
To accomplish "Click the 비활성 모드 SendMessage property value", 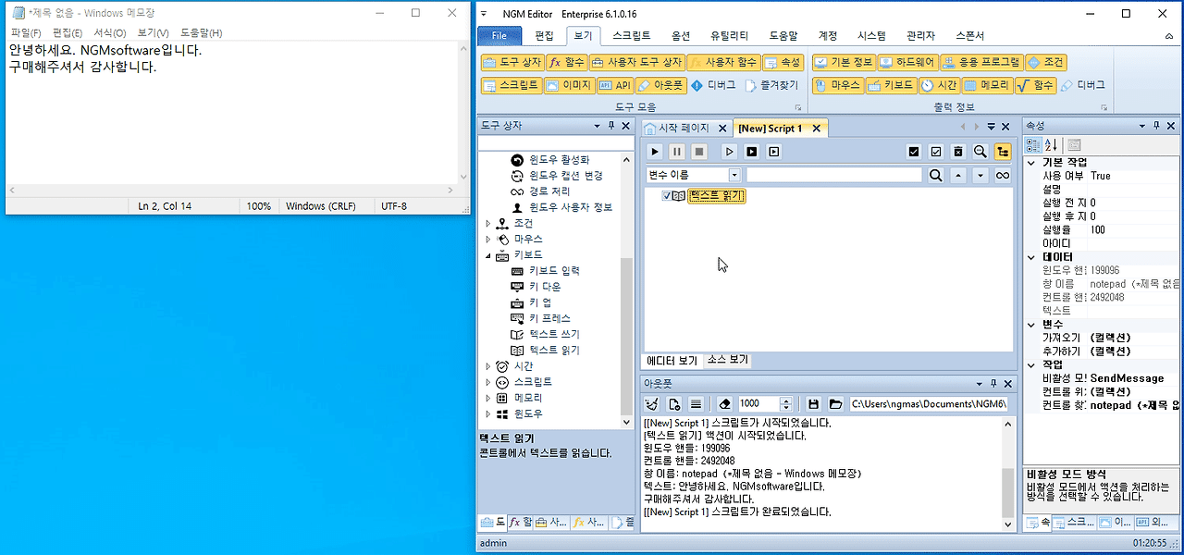I will (1135, 378).
